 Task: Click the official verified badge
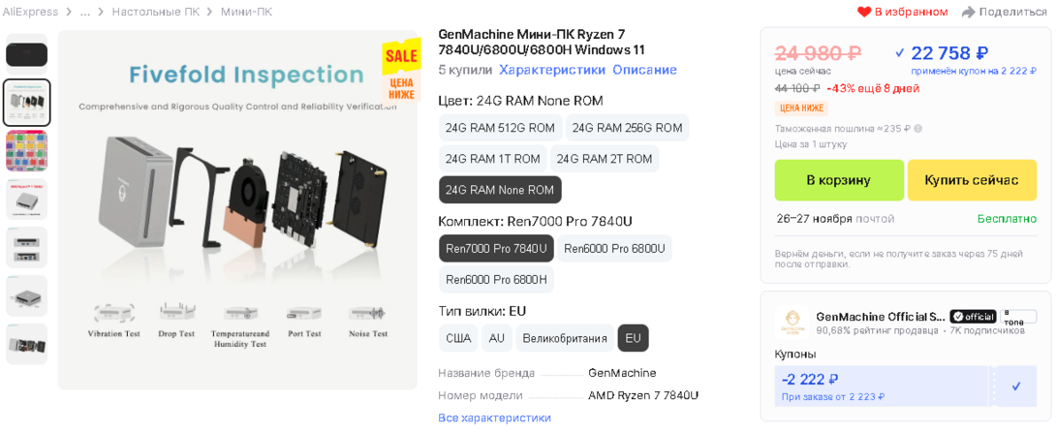(x=973, y=317)
